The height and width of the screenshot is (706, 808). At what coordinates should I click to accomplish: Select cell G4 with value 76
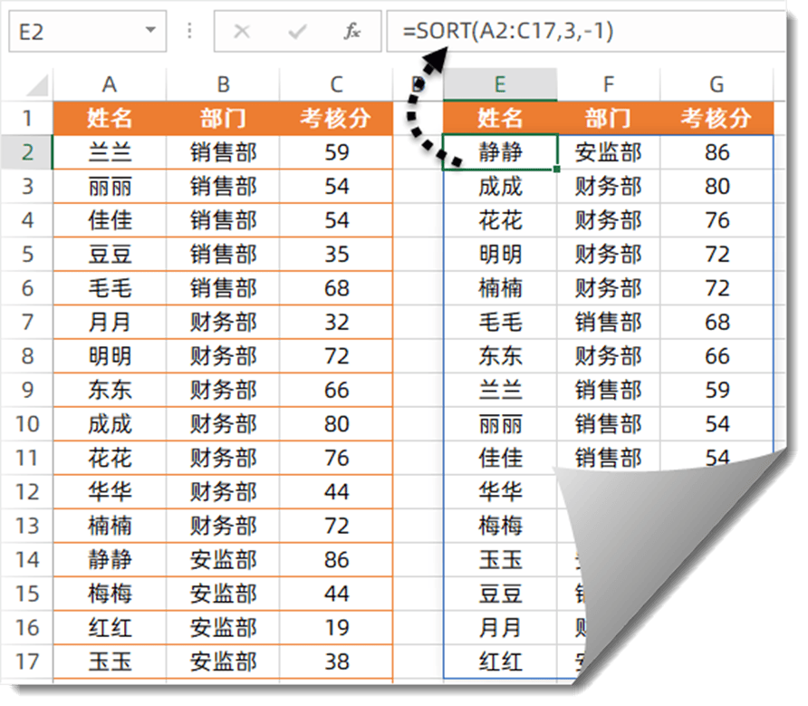[717, 220]
